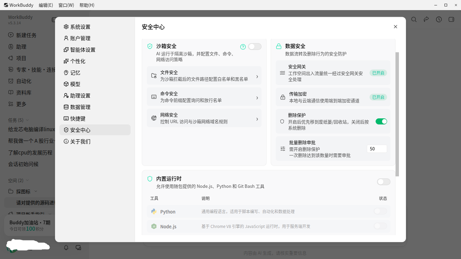Click the 助理 robot icon in sidebar

11,47
